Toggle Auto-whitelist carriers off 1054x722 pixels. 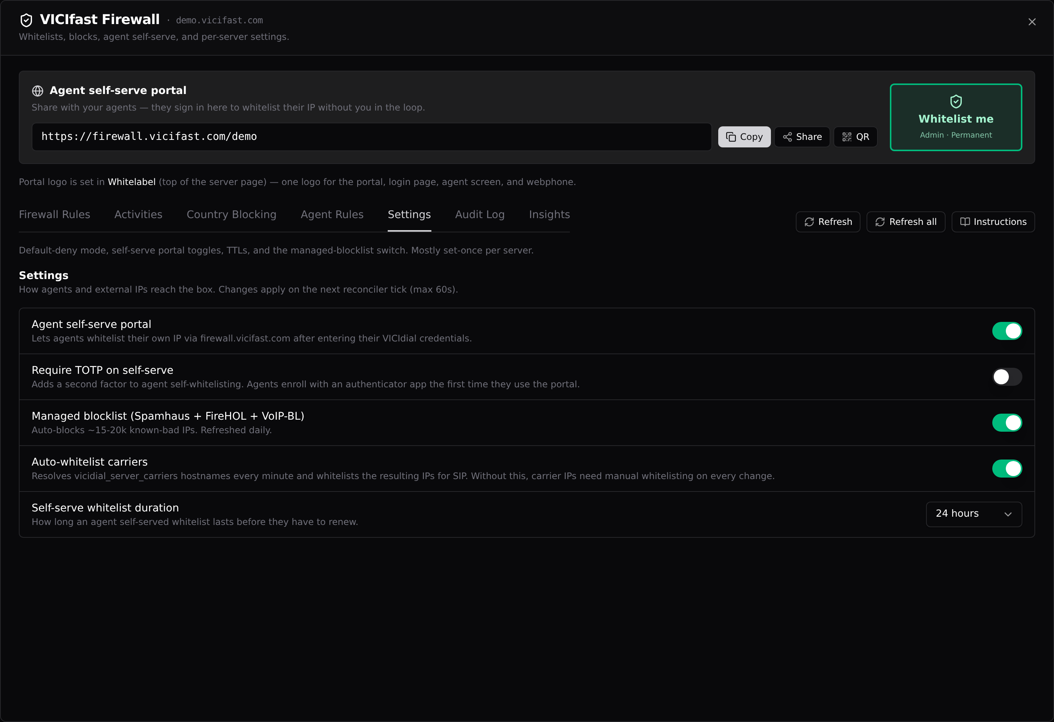click(x=1007, y=468)
